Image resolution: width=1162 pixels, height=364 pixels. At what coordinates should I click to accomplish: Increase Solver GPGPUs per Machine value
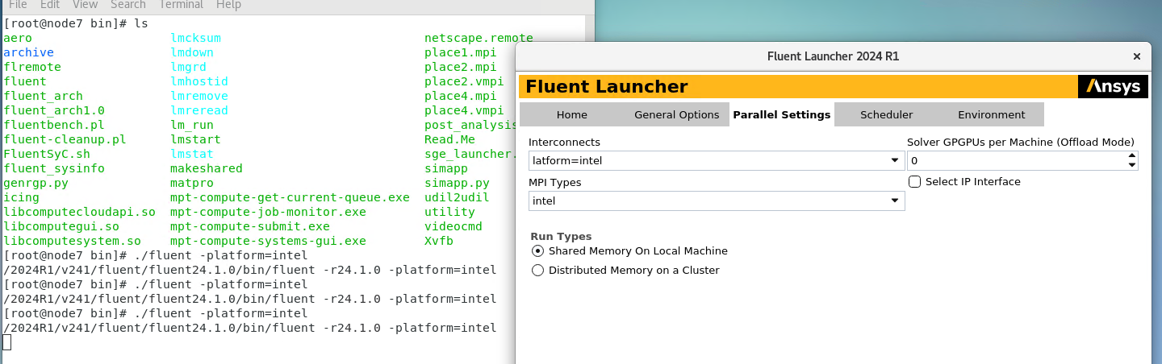1132,155
